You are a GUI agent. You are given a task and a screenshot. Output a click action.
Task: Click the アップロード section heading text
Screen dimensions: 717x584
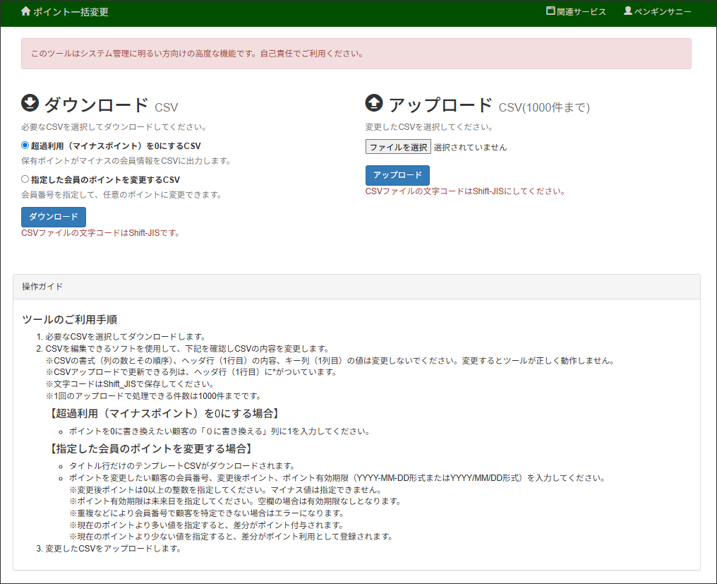[440, 105]
